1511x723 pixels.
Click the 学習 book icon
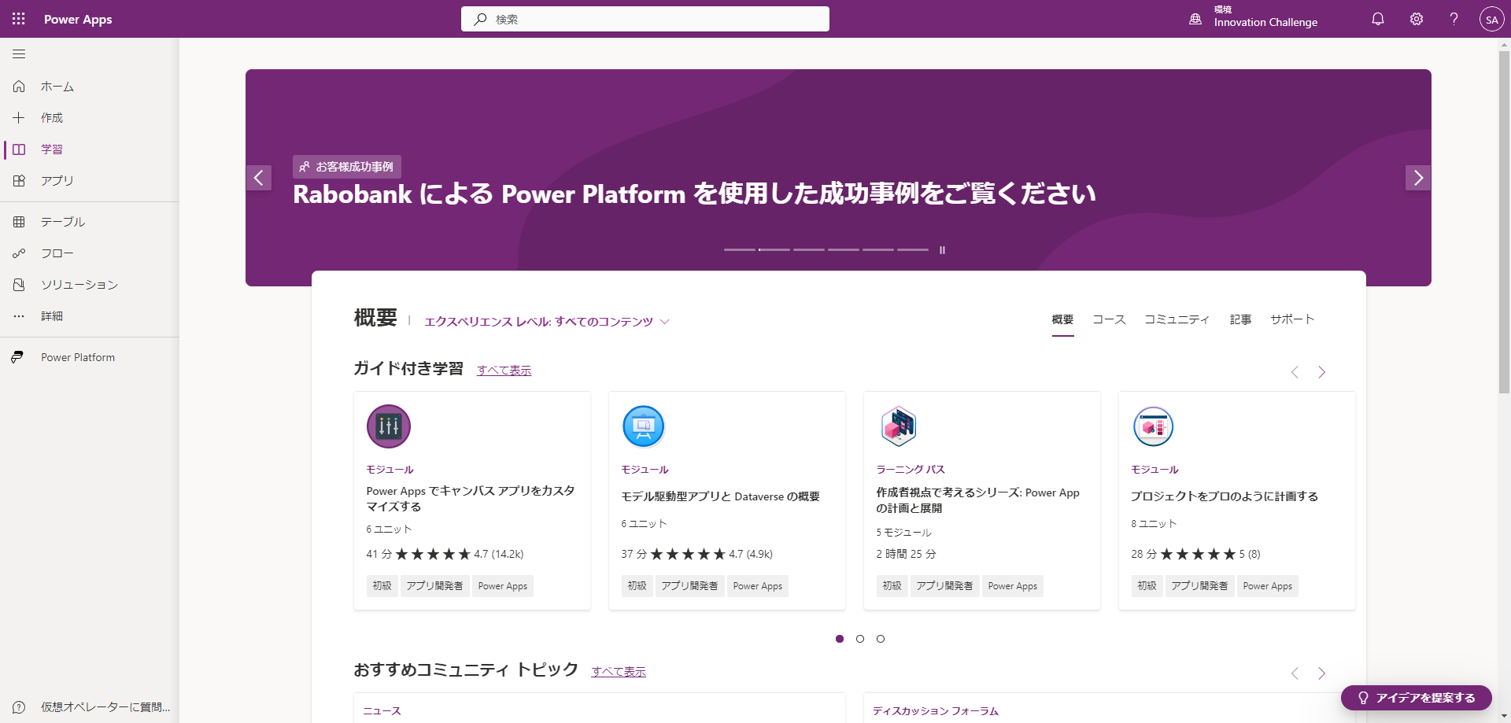pyautogui.click(x=19, y=149)
